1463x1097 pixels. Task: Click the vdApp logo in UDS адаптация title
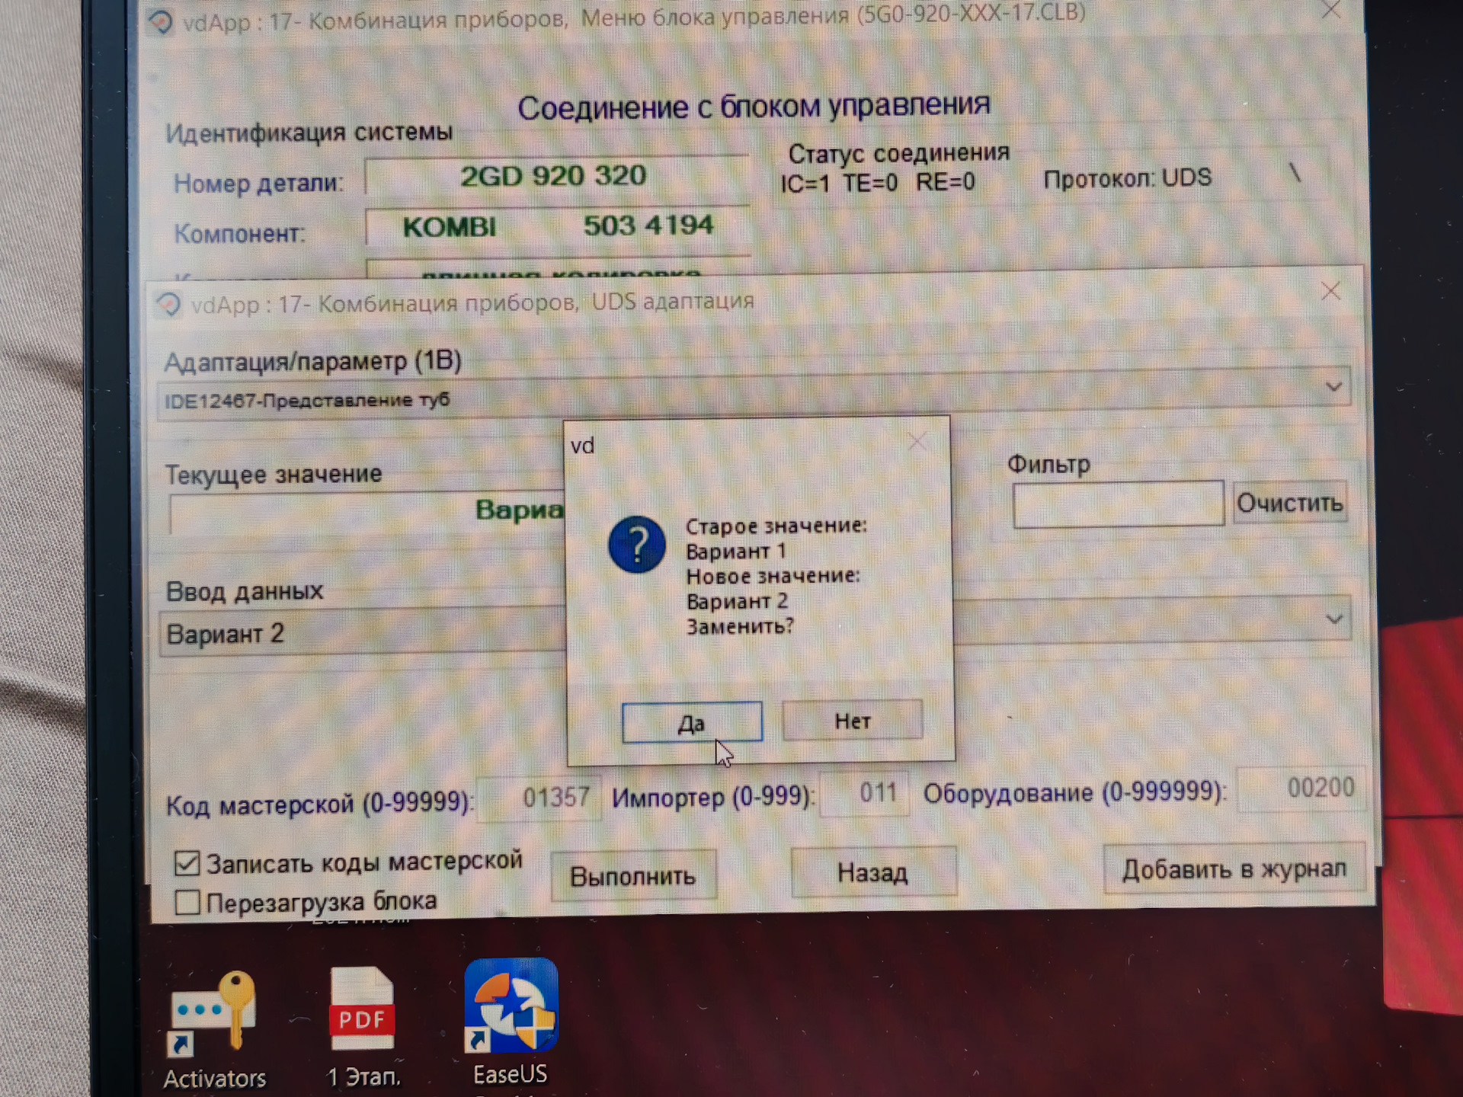pos(168,305)
